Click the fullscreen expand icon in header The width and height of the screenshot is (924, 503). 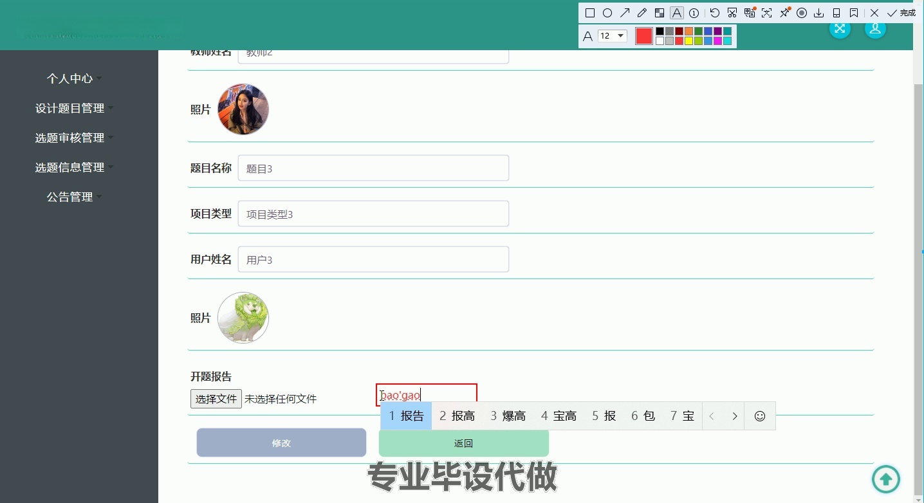click(840, 28)
